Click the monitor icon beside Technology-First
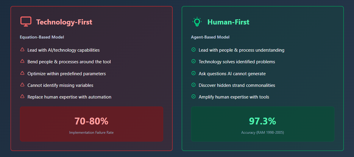The height and width of the screenshot is (157, 354). (26, 22)
